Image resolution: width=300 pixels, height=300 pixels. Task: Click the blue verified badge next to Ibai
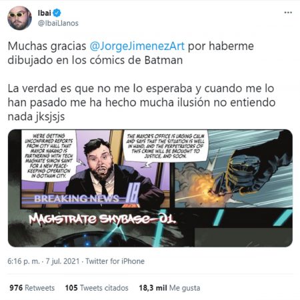point(57,13)
